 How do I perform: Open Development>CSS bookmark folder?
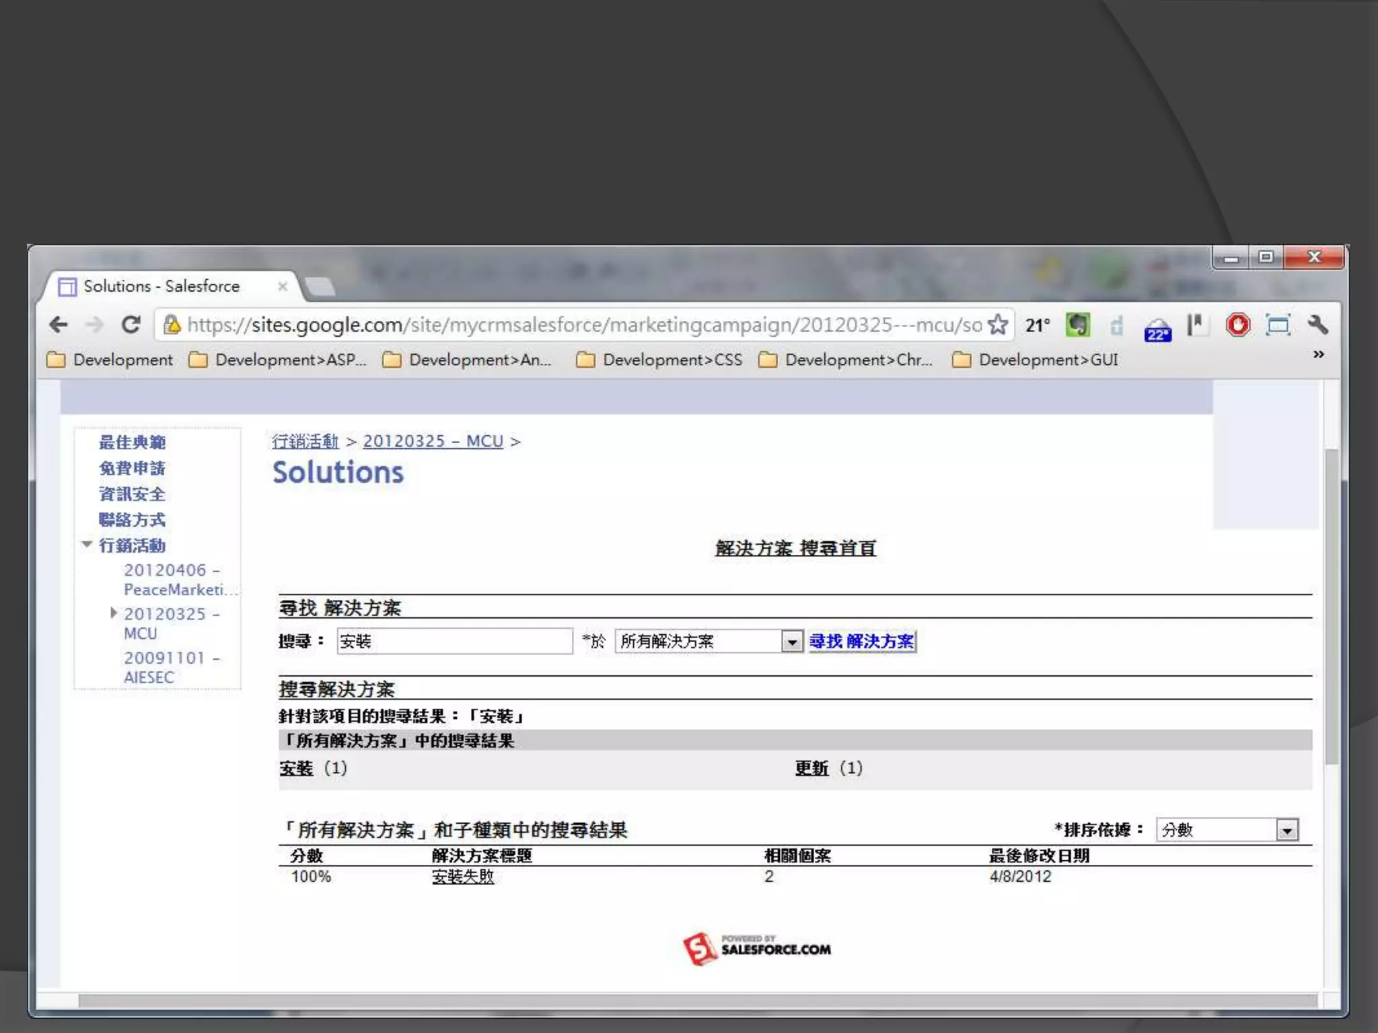(x=660, y=360)
